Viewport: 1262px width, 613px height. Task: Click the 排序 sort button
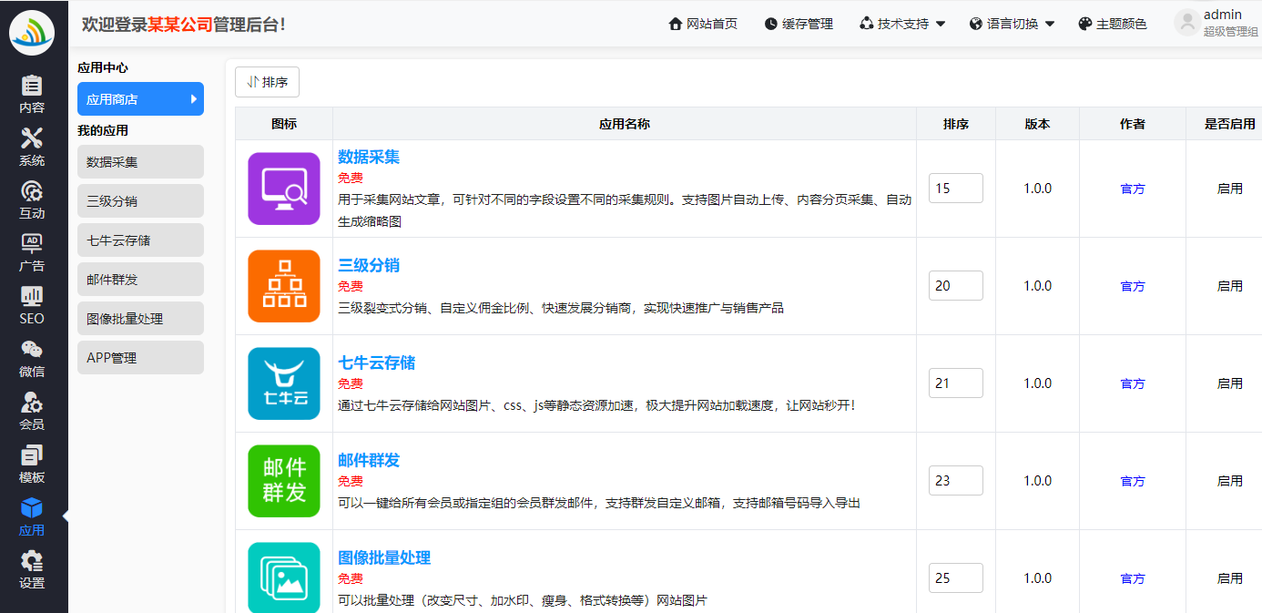[267, 82]
